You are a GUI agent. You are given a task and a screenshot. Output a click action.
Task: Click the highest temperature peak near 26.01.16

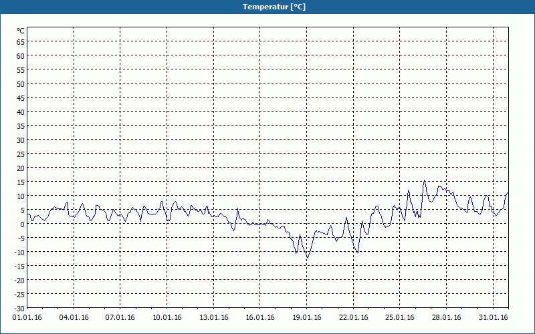point(424,180)
